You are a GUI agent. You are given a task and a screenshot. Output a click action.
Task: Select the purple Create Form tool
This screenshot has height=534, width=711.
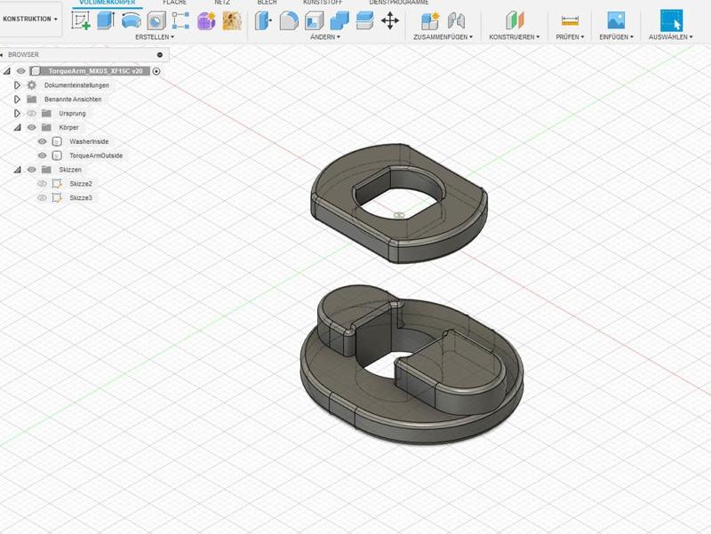206,20
